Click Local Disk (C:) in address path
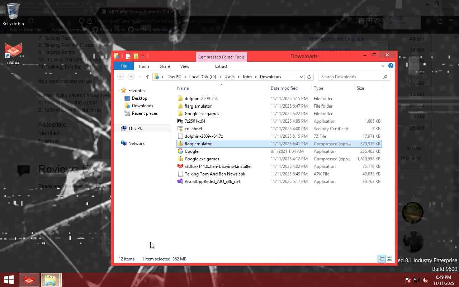 coord(203,77)
